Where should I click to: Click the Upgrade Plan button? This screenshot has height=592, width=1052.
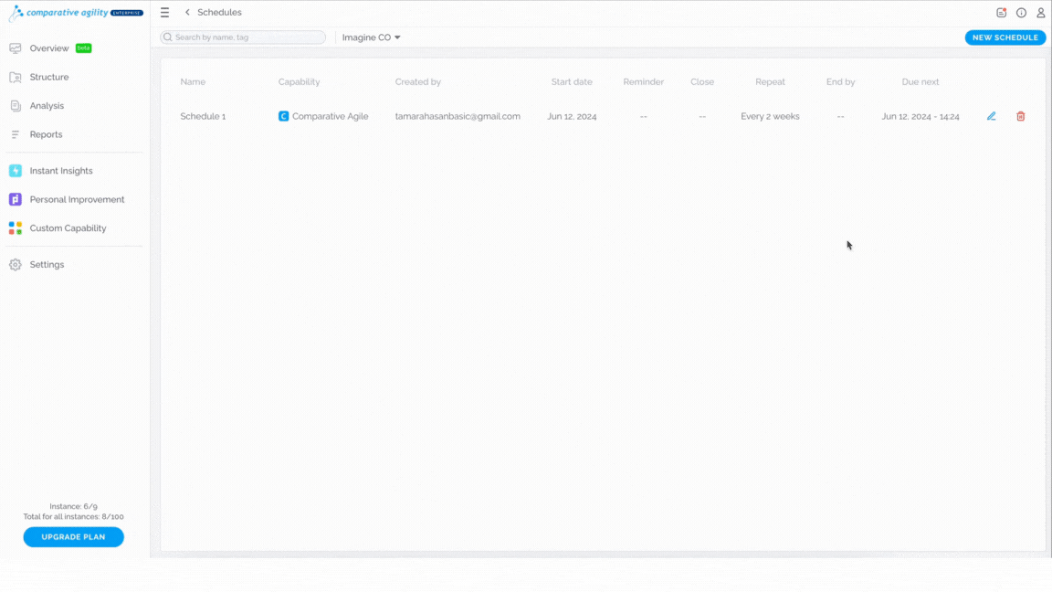74,537
